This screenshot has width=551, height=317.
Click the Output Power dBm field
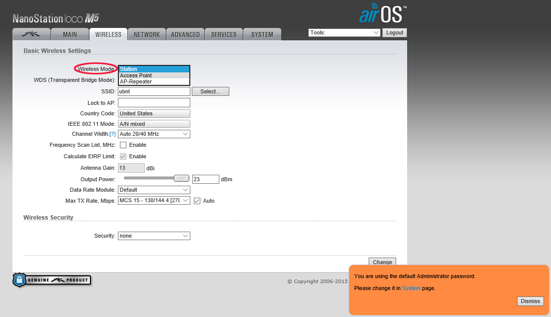pyautogui.click(x=206, y=179)
